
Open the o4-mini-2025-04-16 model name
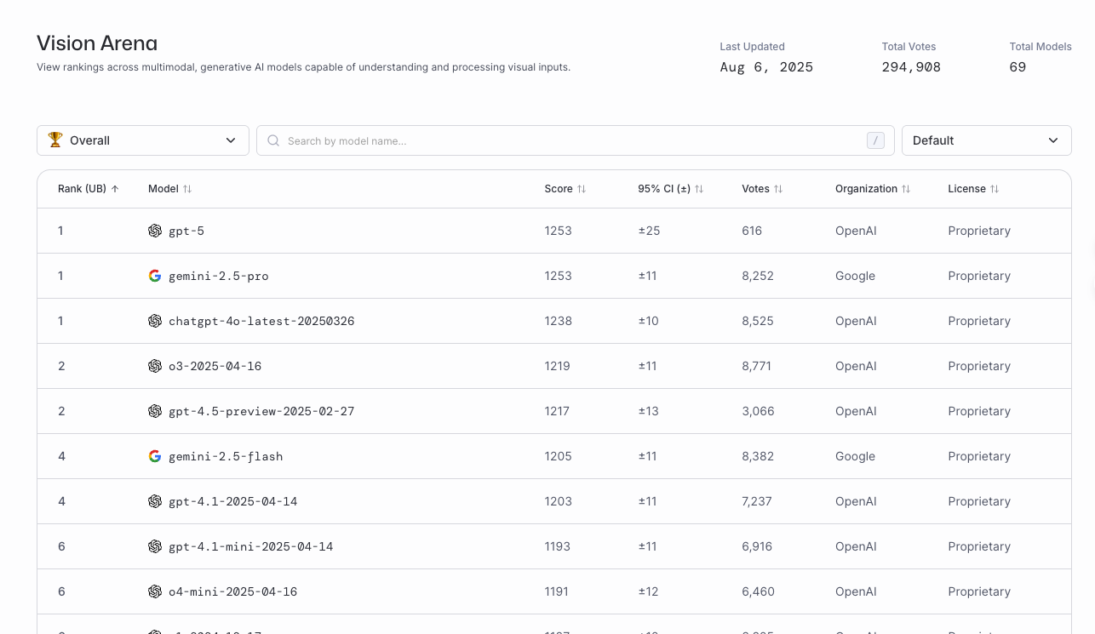pos(233,591)
